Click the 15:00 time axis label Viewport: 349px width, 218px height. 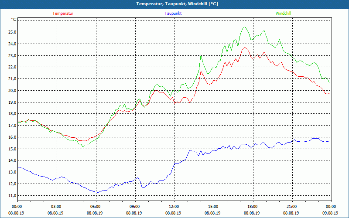point(214,206)
